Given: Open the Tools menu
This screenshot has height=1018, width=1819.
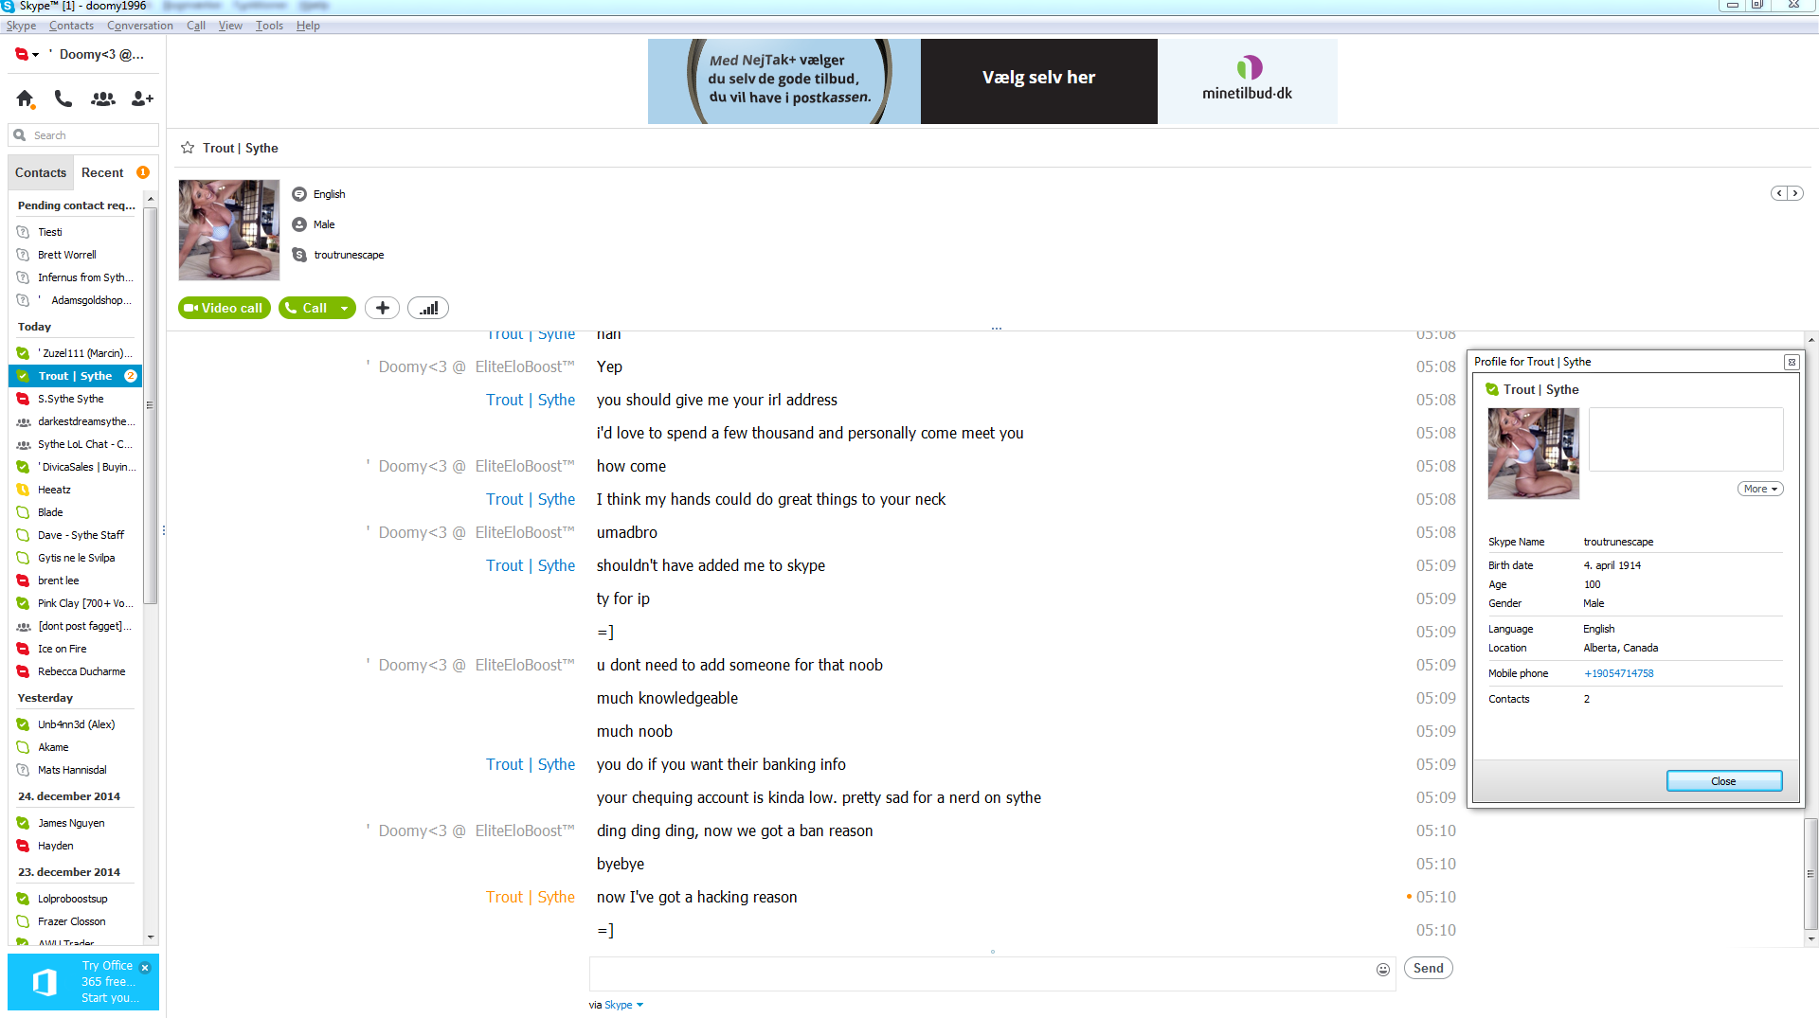Looking at the screenshot, I should pyautogui.click(x=269, y=26).
